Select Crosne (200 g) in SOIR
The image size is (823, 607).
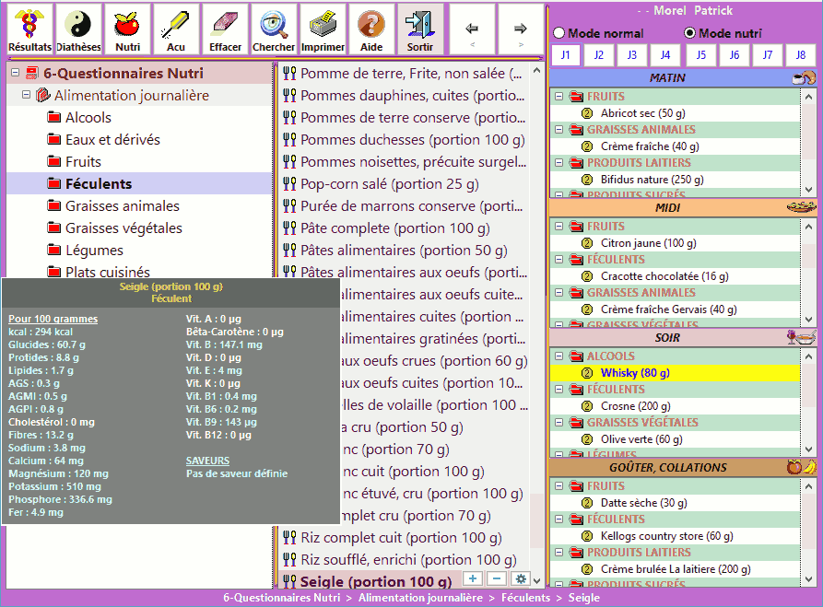click(636, 406)
